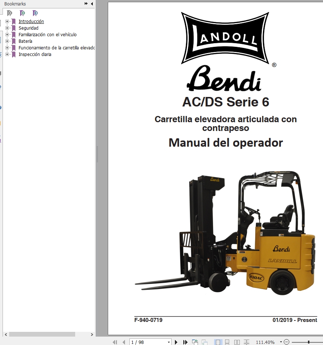The height and width of the screenshot is (345, 323).
Task: Click the zoom slider handle
Action: tap(309, 342)
